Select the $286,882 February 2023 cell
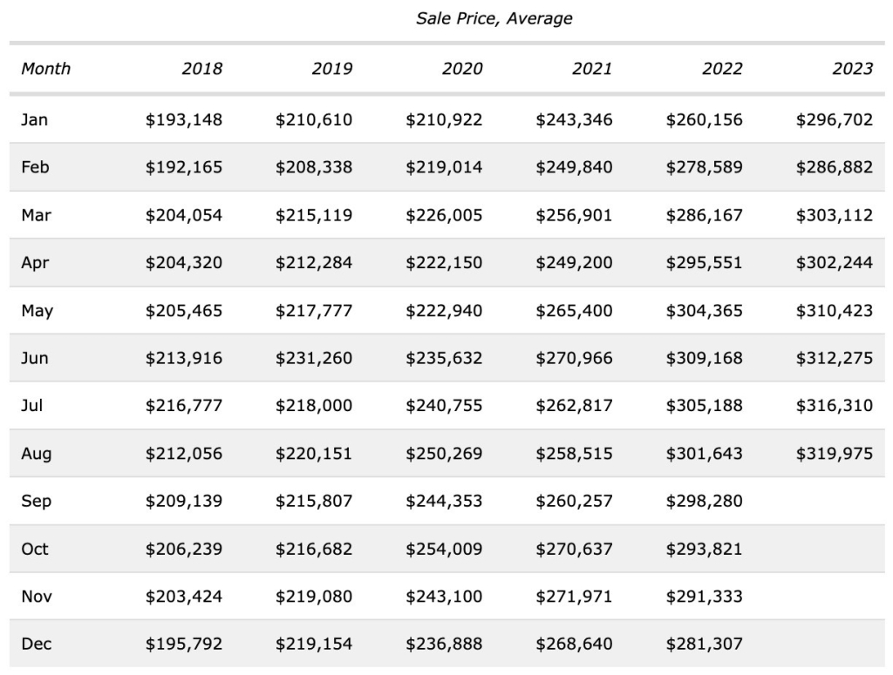This screenshot has height=675, width=893. (x=835, y=167)
